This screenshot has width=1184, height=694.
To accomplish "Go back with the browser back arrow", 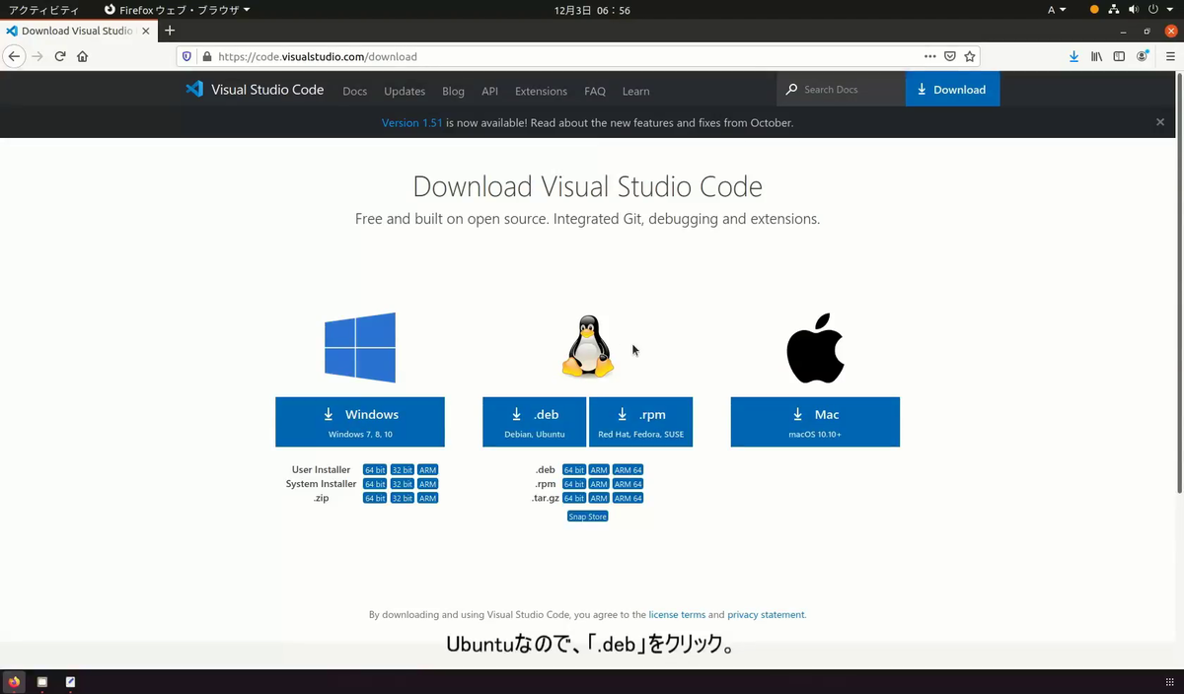I will click(x=14, y=56).
